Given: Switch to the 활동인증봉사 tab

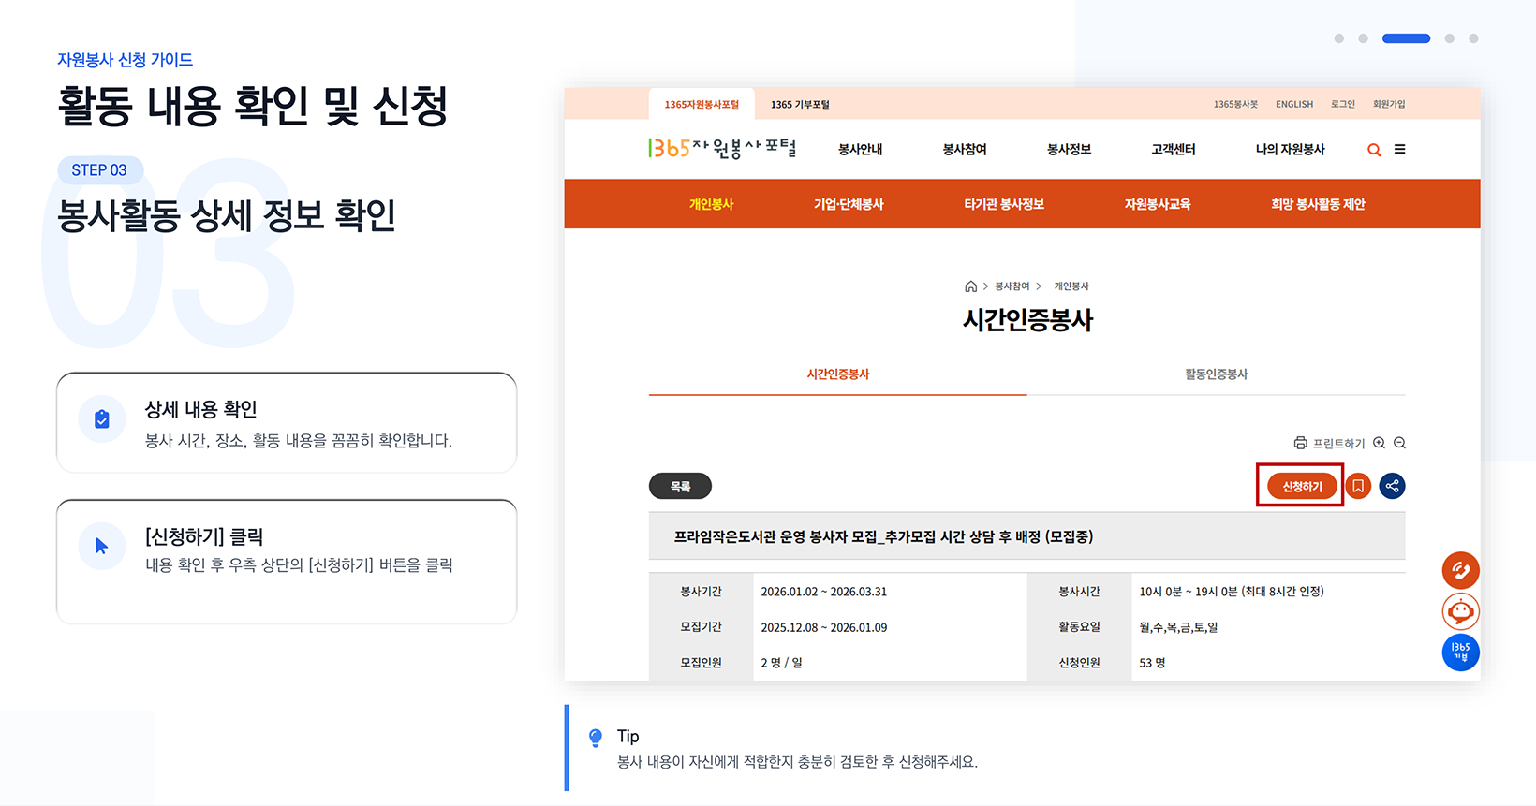Looking at the screenshot, I should pos(1216,374).
